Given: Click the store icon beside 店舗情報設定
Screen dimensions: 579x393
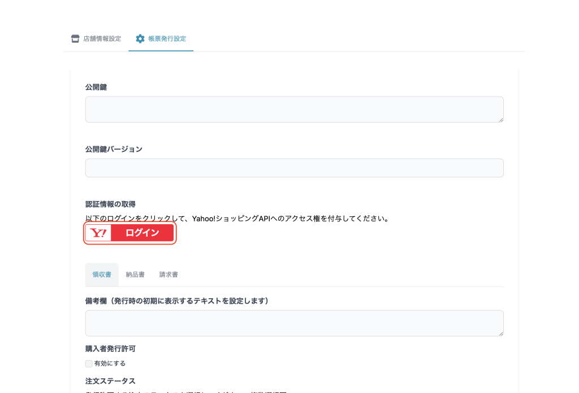Looking at the screenshot, I should (75, 39).
